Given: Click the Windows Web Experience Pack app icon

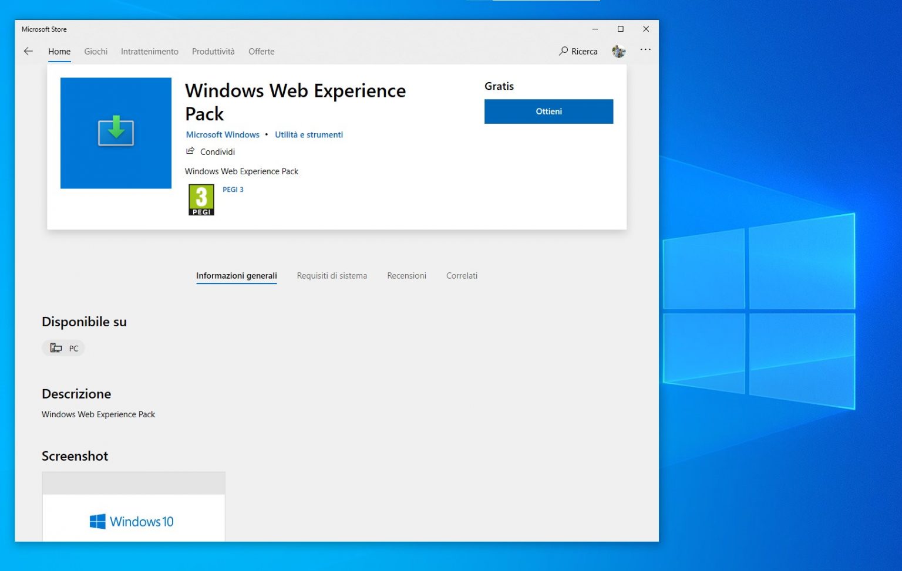Looking at the screenshot, I should (116, 133).
